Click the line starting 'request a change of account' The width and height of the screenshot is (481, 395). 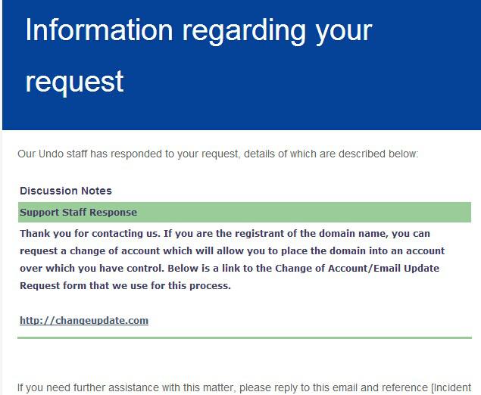(x=232, y=251)
